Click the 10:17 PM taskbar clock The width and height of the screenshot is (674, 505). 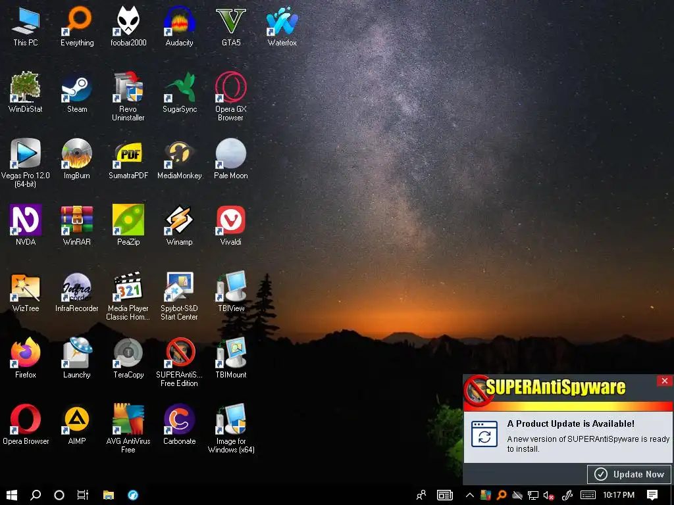point(619,494)
